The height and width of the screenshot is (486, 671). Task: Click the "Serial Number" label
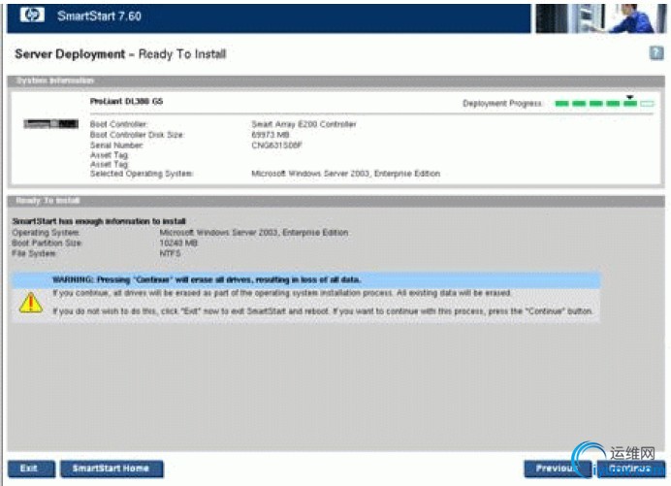(116, 146)
